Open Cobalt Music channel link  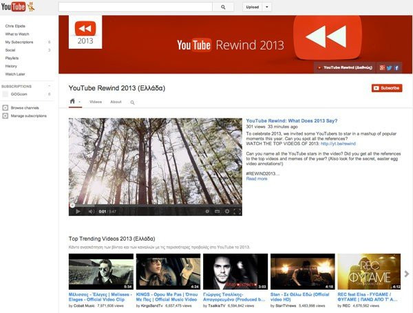(x=84, y=305)
